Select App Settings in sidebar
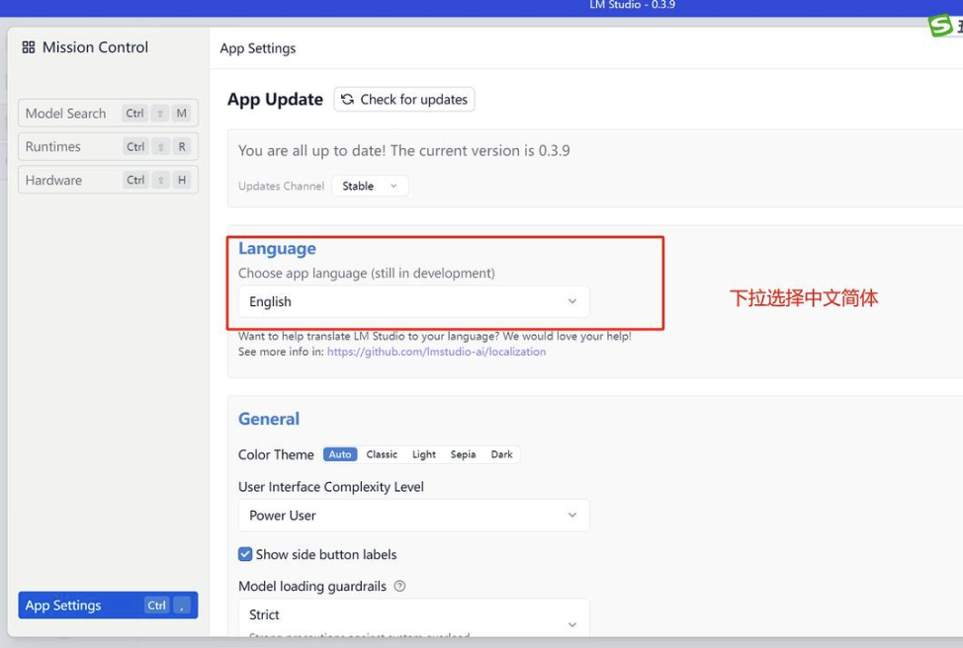The height and width of the screenshot is (648, 963). (x=108, y=606)
